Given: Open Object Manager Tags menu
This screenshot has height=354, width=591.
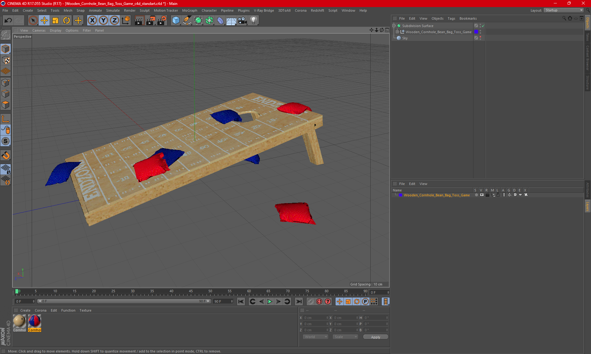Looking at the screenshot, I should point(451,18).
